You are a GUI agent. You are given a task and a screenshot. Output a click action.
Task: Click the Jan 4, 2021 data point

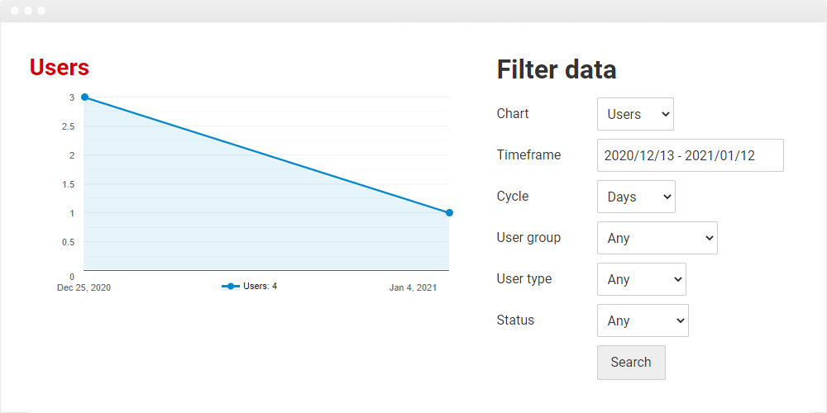click(449, 213)
